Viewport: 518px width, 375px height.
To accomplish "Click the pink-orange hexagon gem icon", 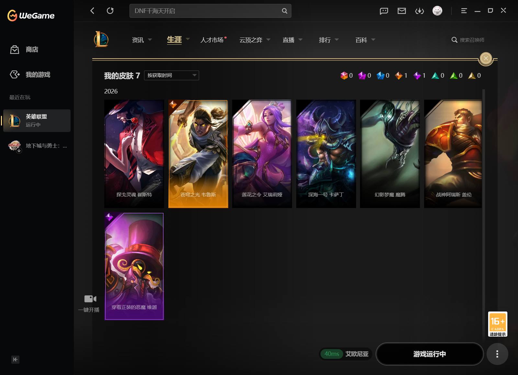I will (x=344, y=75).
